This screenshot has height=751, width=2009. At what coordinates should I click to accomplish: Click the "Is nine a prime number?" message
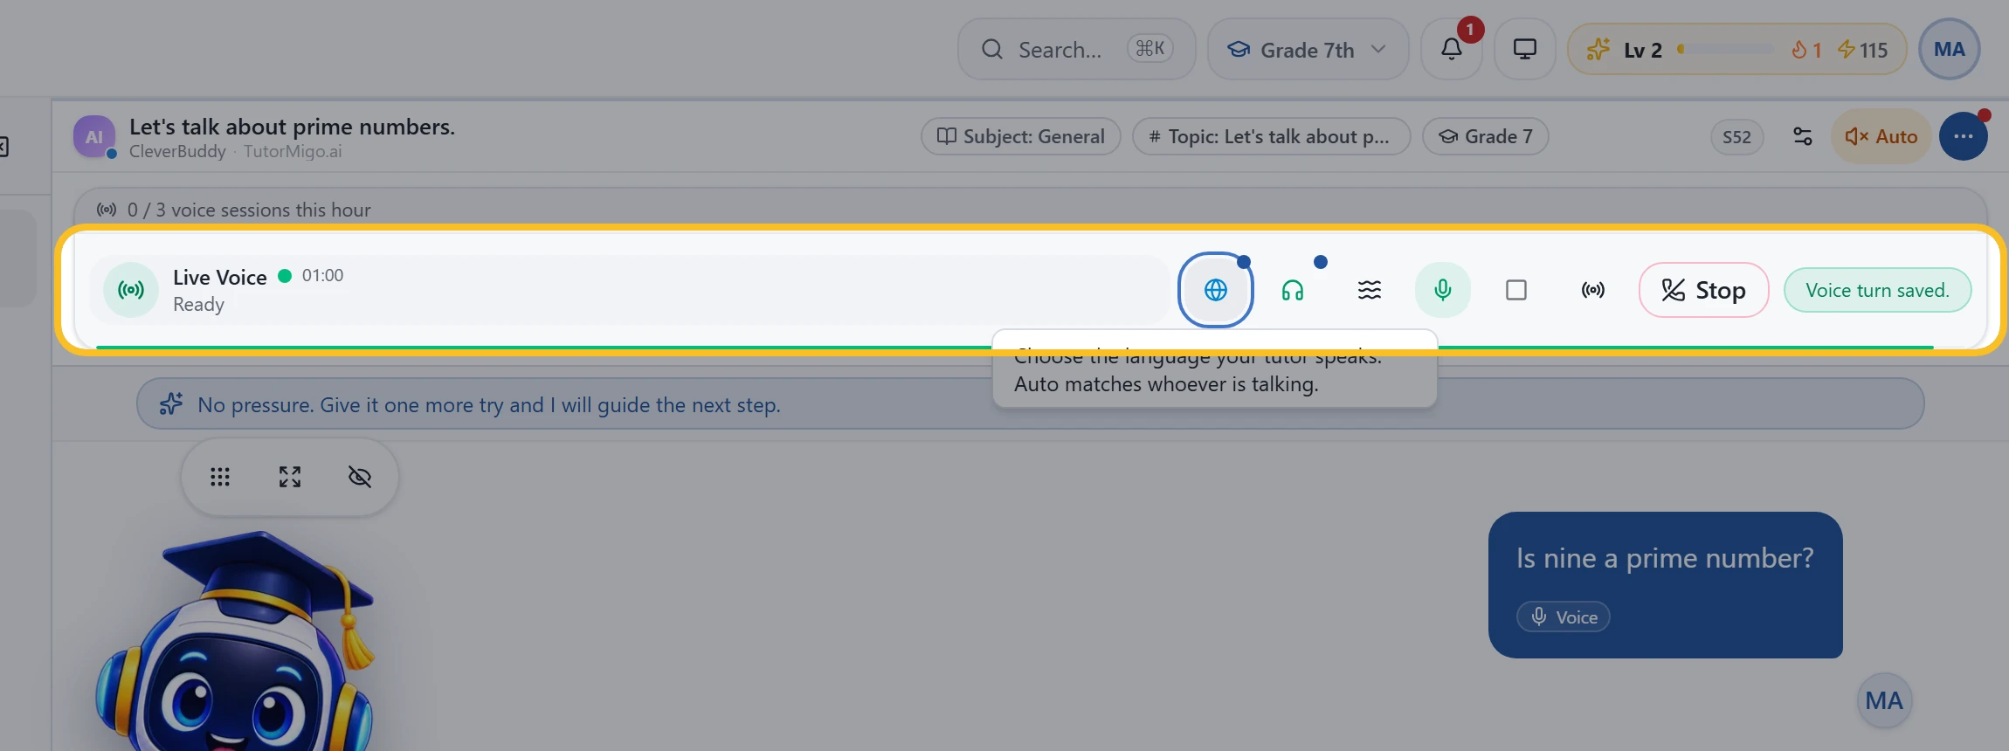(x=1665, y=584)
